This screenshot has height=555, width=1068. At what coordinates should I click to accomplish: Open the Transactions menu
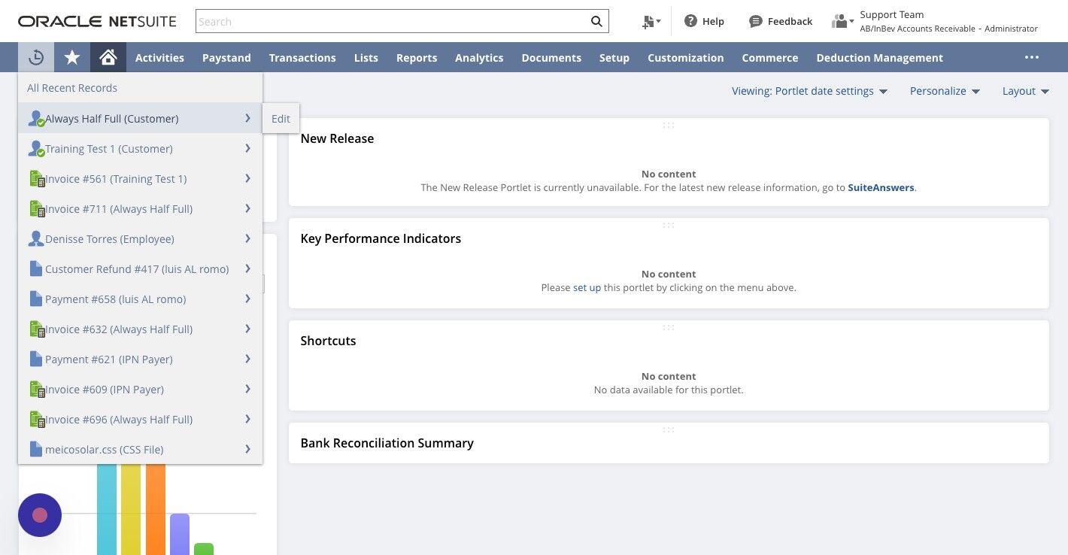pyautogui.click(x=302, y=57)
